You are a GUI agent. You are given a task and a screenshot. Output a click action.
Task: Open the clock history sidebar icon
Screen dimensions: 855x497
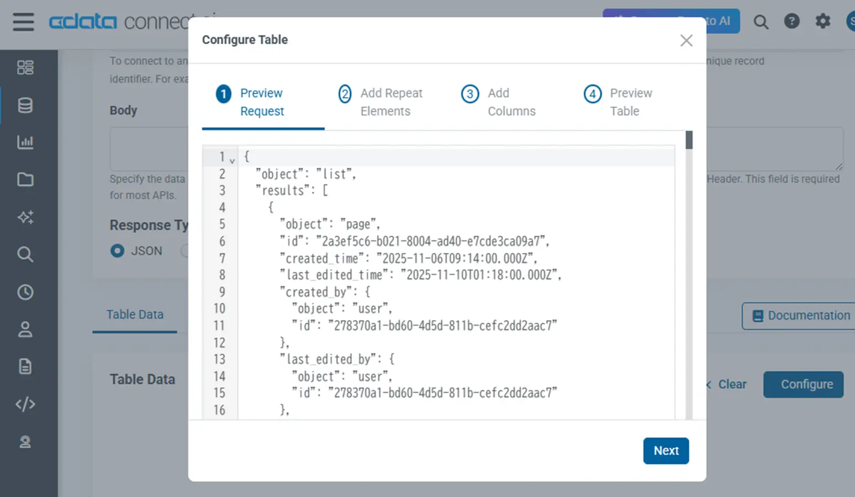click(x=25, y=292)
